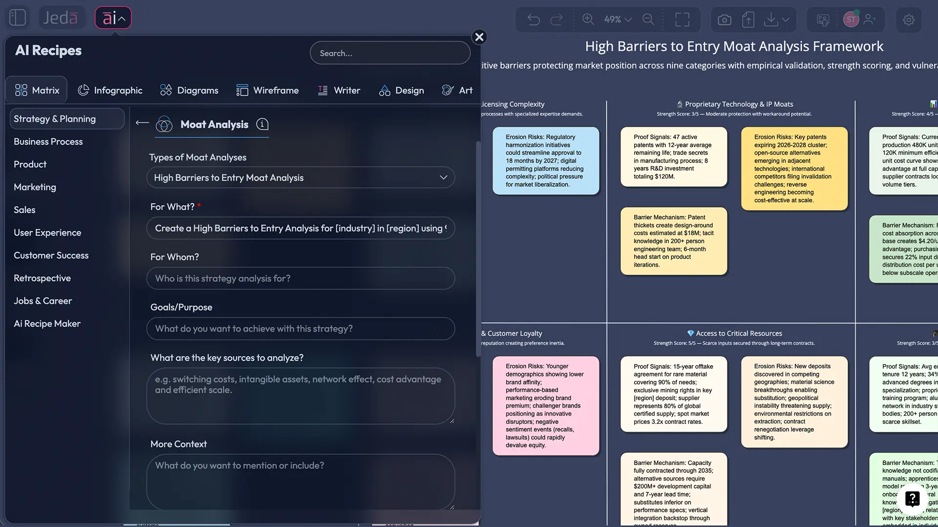Undo the last canvas action
The image size is (938, 527).
coord(533,20)
